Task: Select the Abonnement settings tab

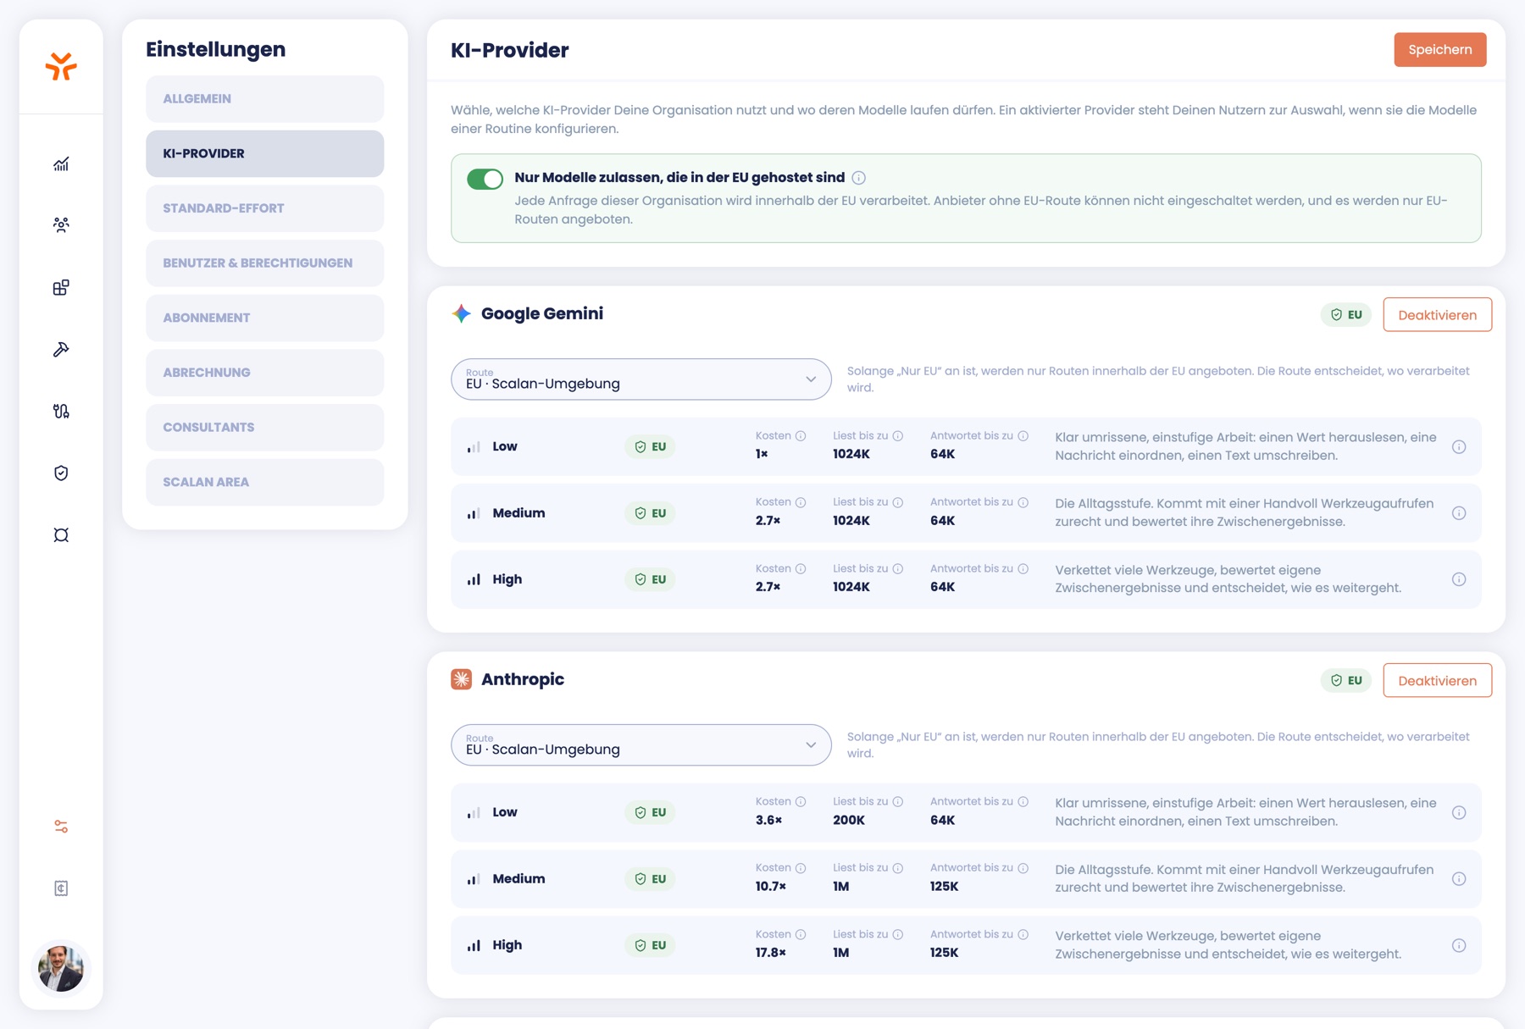Action: pos(265,318)
